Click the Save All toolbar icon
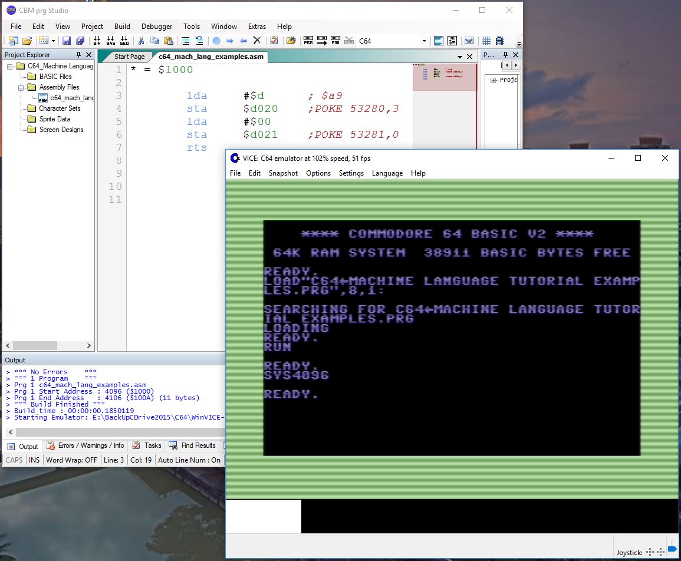Screen dimensions: 681x561 point(80,41)
